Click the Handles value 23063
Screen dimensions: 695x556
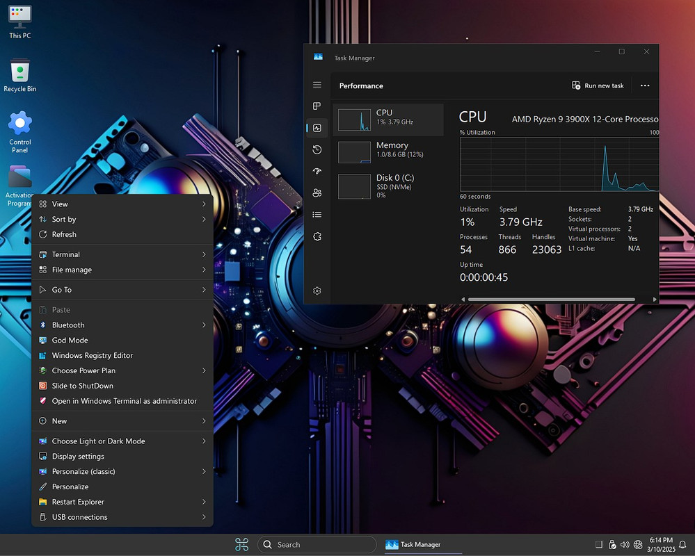[547, 250]
